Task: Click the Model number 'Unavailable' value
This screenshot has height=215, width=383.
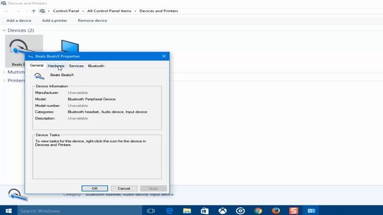Action: tap(78, 106)
